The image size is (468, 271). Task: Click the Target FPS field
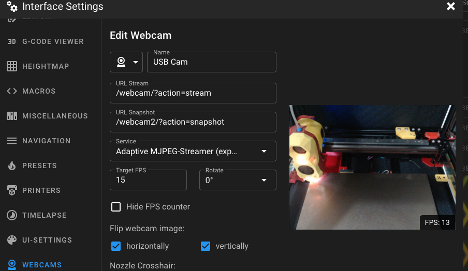(x=148, y=180)
